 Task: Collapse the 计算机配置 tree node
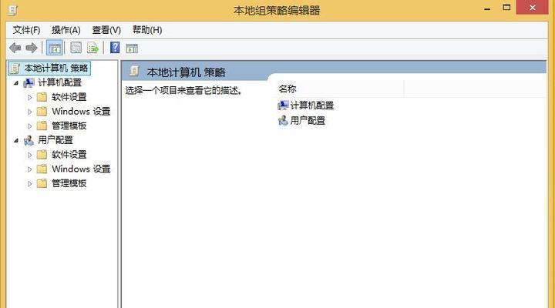16,83
